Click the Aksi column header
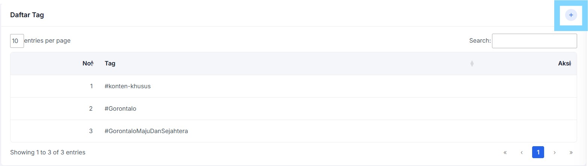The width and height of the screenshot is (588, 166). [x=564, y=64]
